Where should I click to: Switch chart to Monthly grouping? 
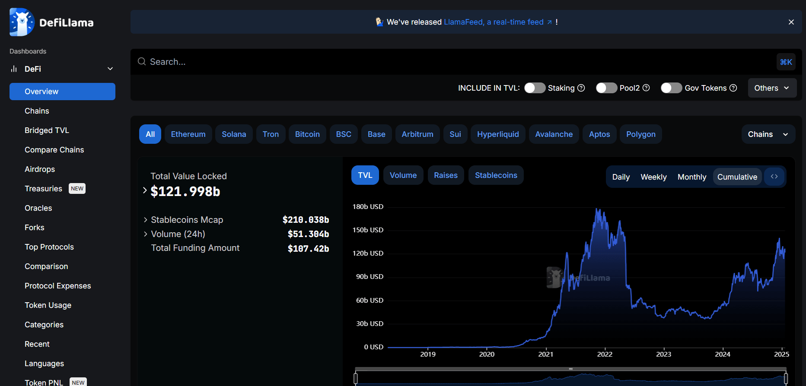pyautogui.click(x=692, y=177)
